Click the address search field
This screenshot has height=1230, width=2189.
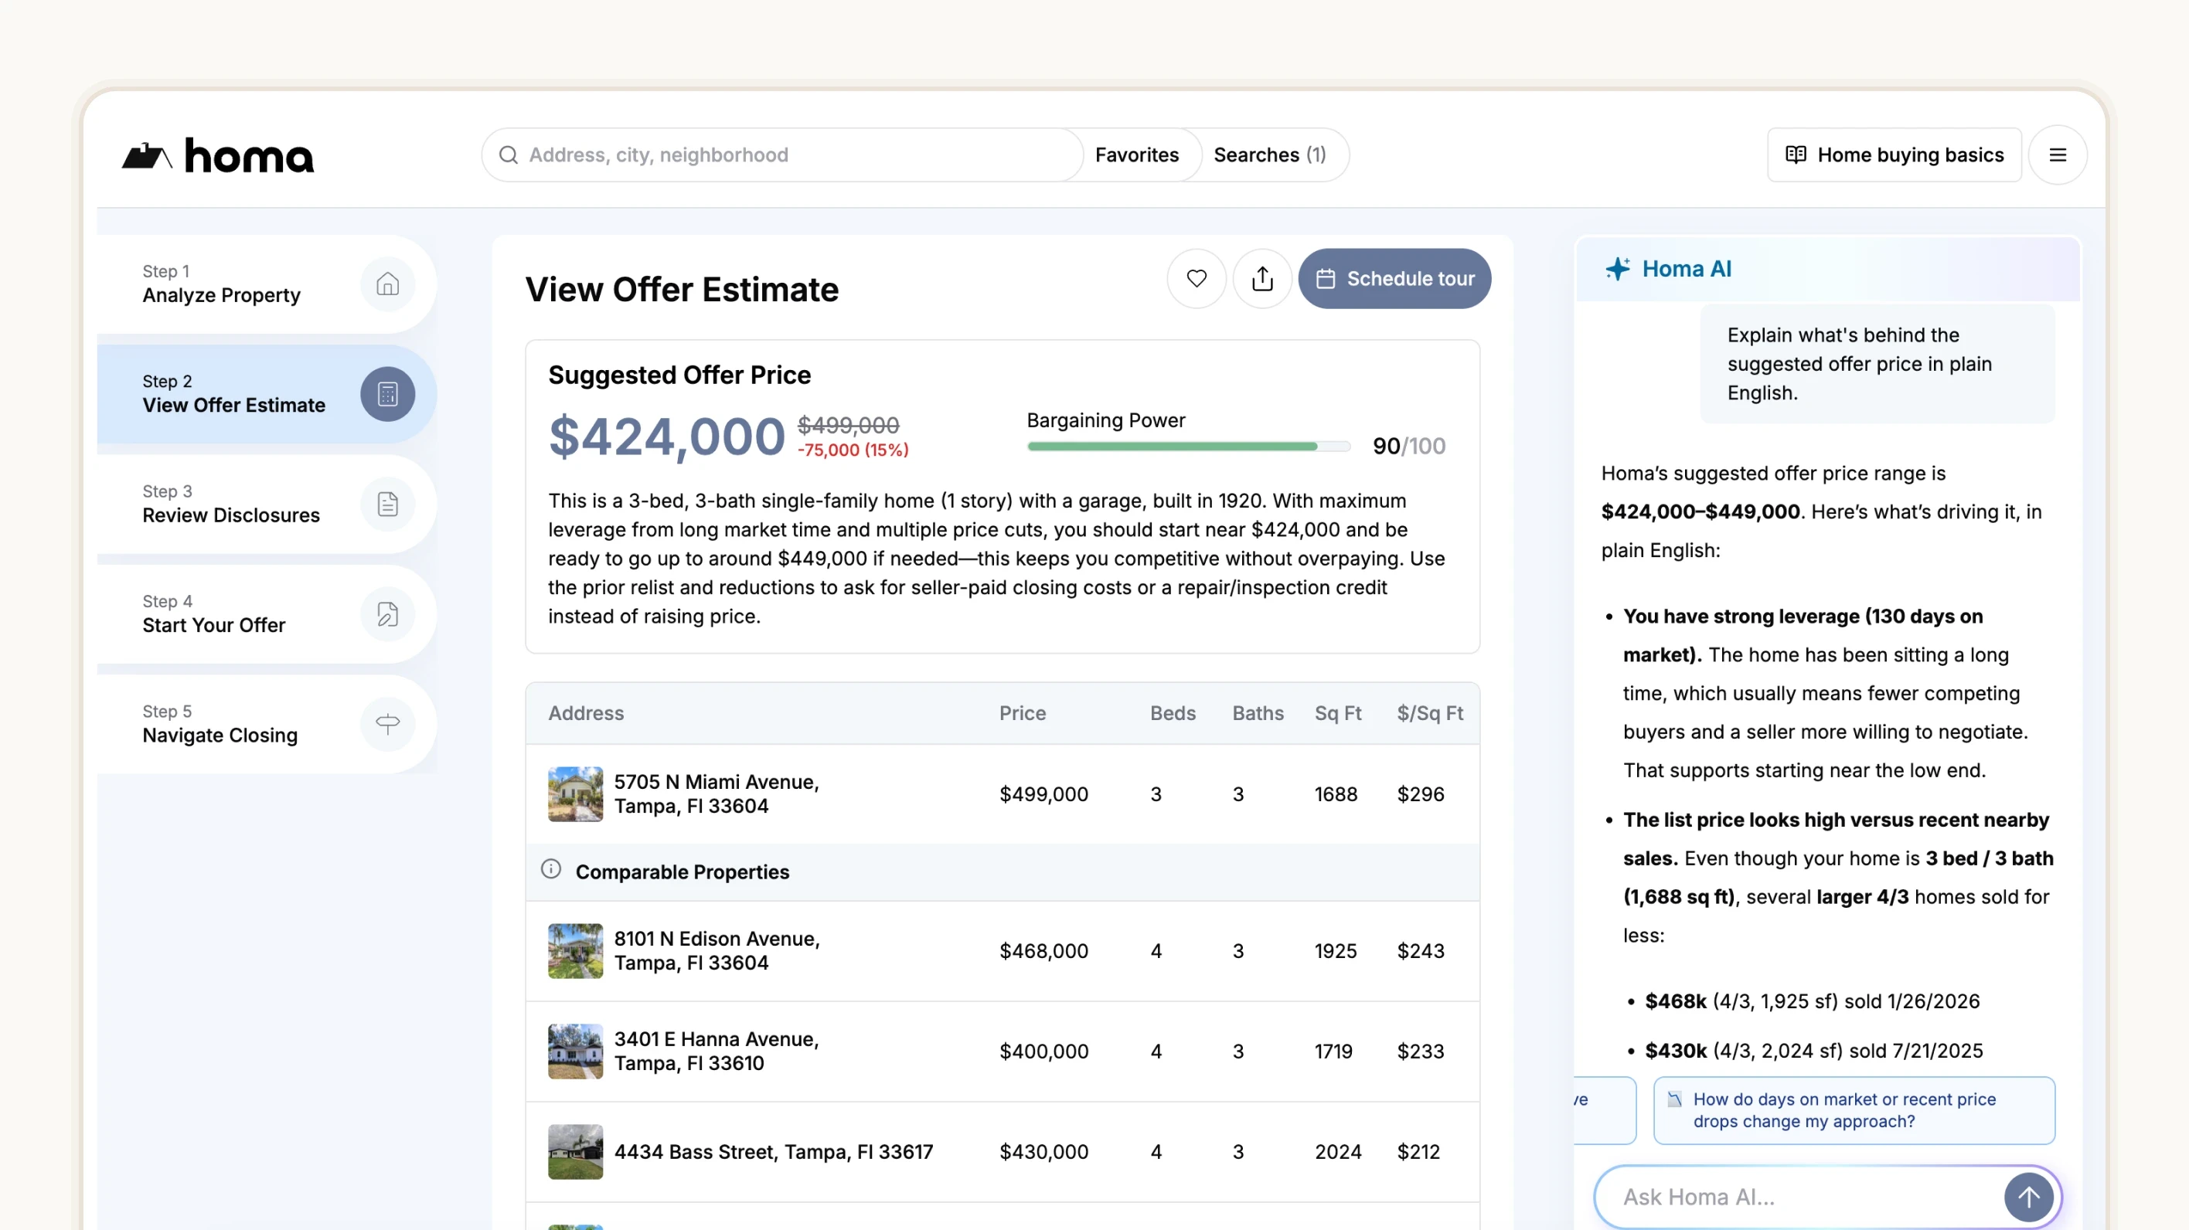781,155
